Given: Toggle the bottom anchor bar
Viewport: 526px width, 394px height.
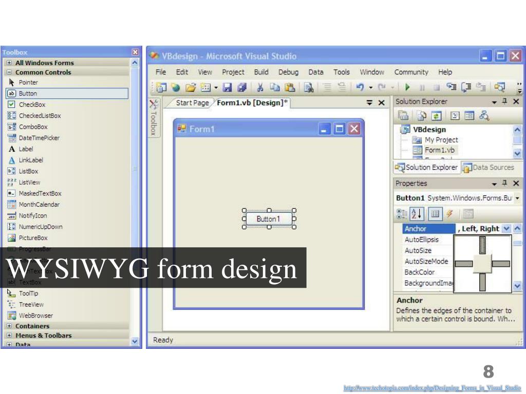Looking at the screenshot, I should [x=482, y=282].
